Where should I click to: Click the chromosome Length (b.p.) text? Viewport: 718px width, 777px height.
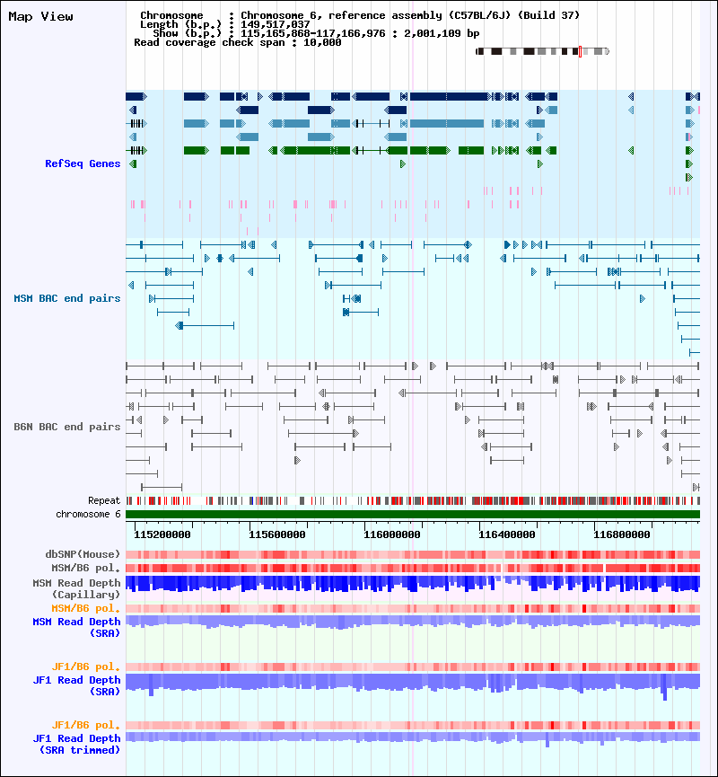click(x=224, y=24)
